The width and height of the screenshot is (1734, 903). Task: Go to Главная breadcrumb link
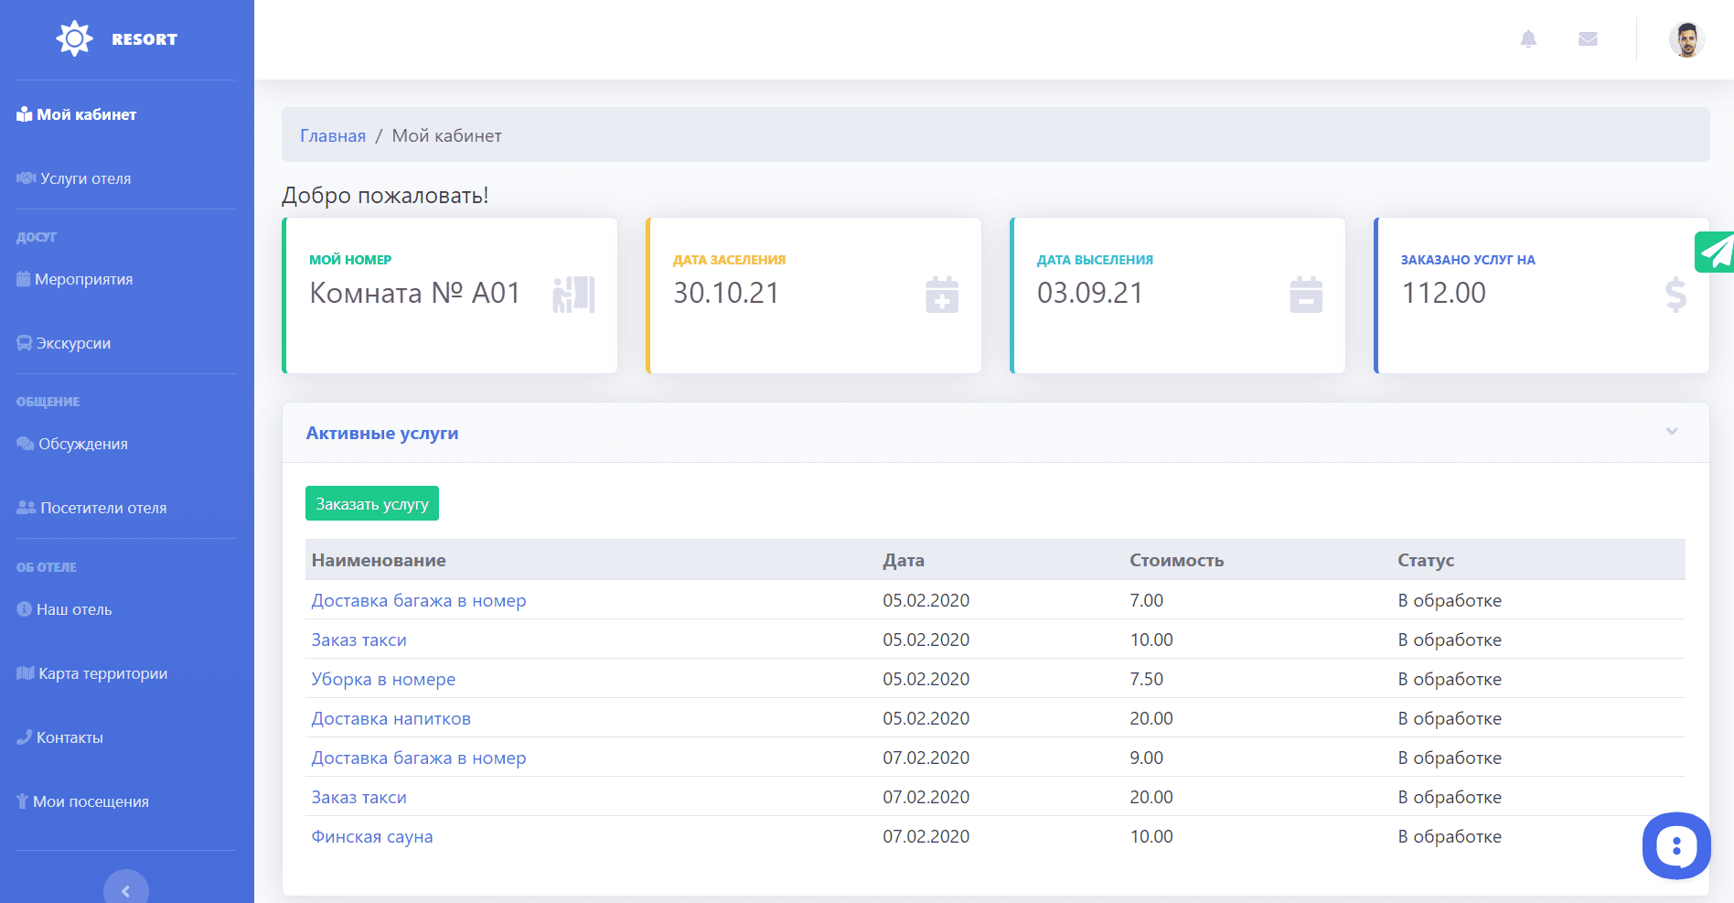tap(333, 135)
